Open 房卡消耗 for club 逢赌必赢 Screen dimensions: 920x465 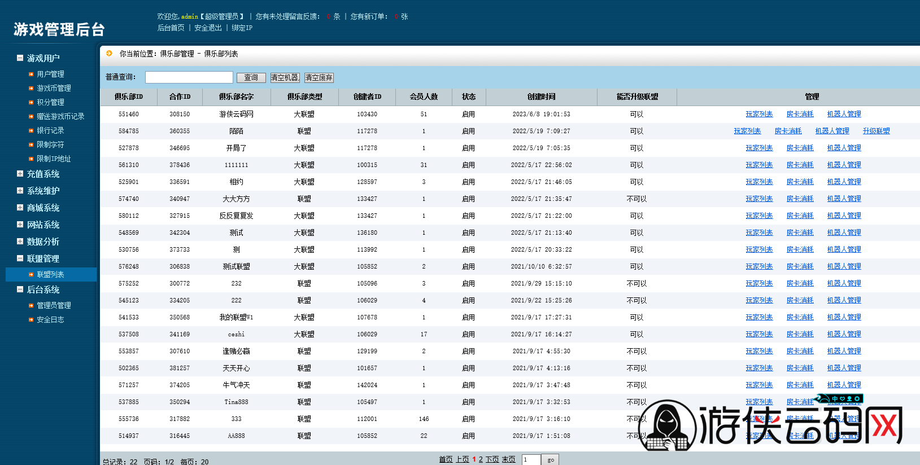point(800,351)
